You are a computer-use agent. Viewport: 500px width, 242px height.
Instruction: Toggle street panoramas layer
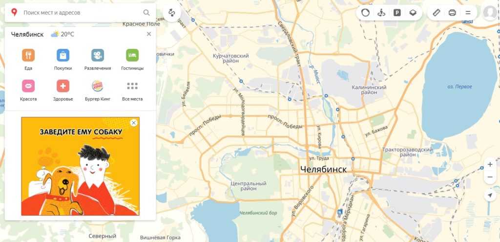[x=381, y=13]
